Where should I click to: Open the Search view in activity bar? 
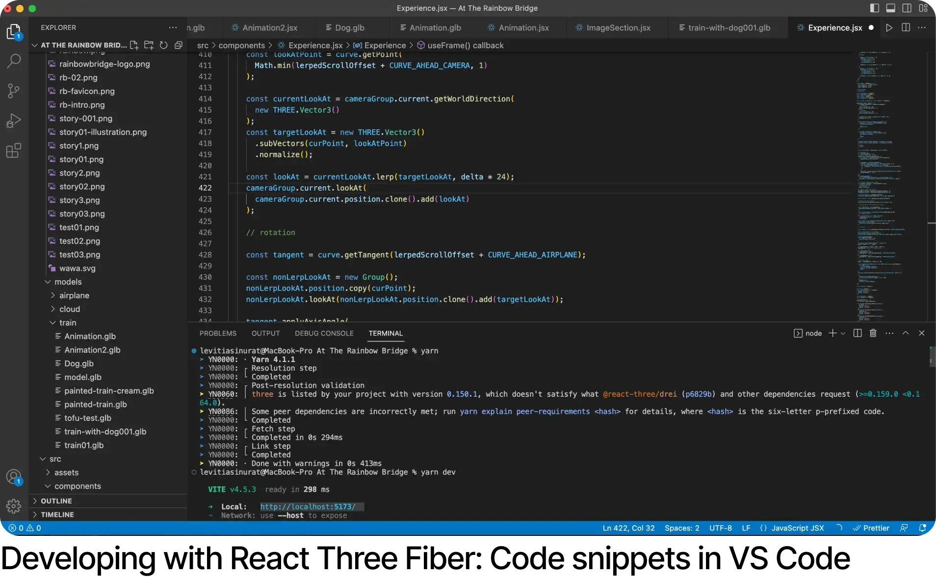14,61
